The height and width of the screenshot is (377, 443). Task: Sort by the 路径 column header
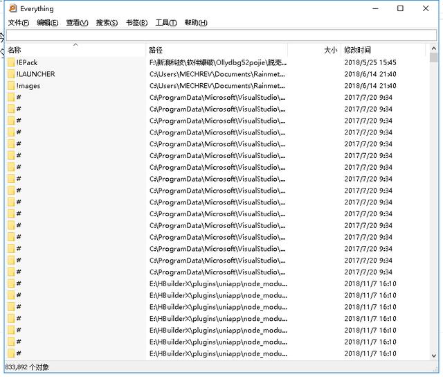coord(217,50)
